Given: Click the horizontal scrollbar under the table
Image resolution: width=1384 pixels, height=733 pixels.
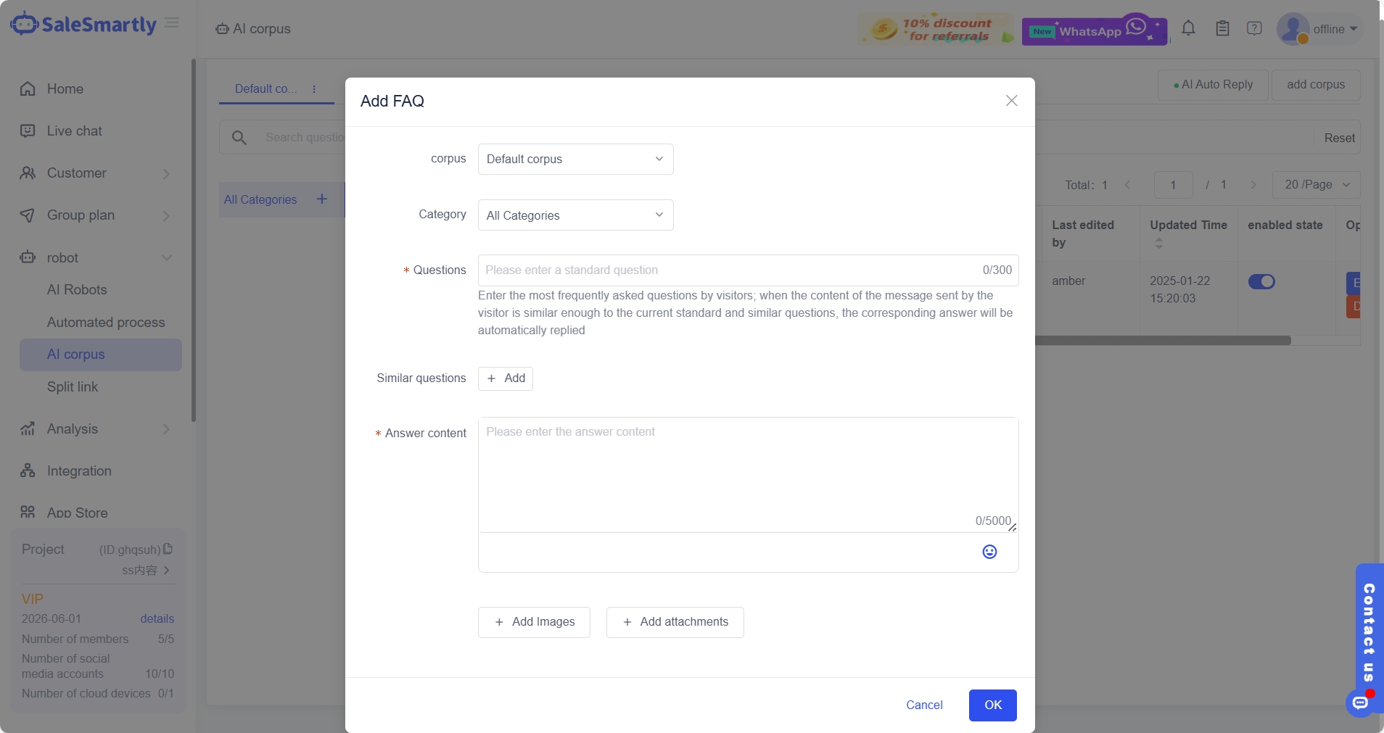Looking at the screenshot, I should (x=1162, y=340).
